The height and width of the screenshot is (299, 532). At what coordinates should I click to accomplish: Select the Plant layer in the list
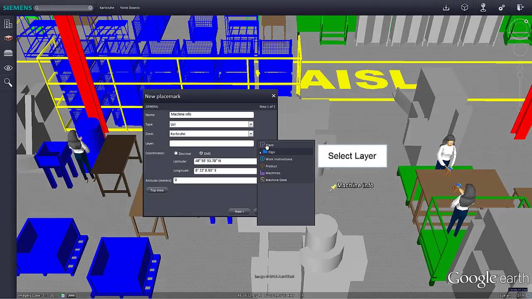tap(286, 145)
